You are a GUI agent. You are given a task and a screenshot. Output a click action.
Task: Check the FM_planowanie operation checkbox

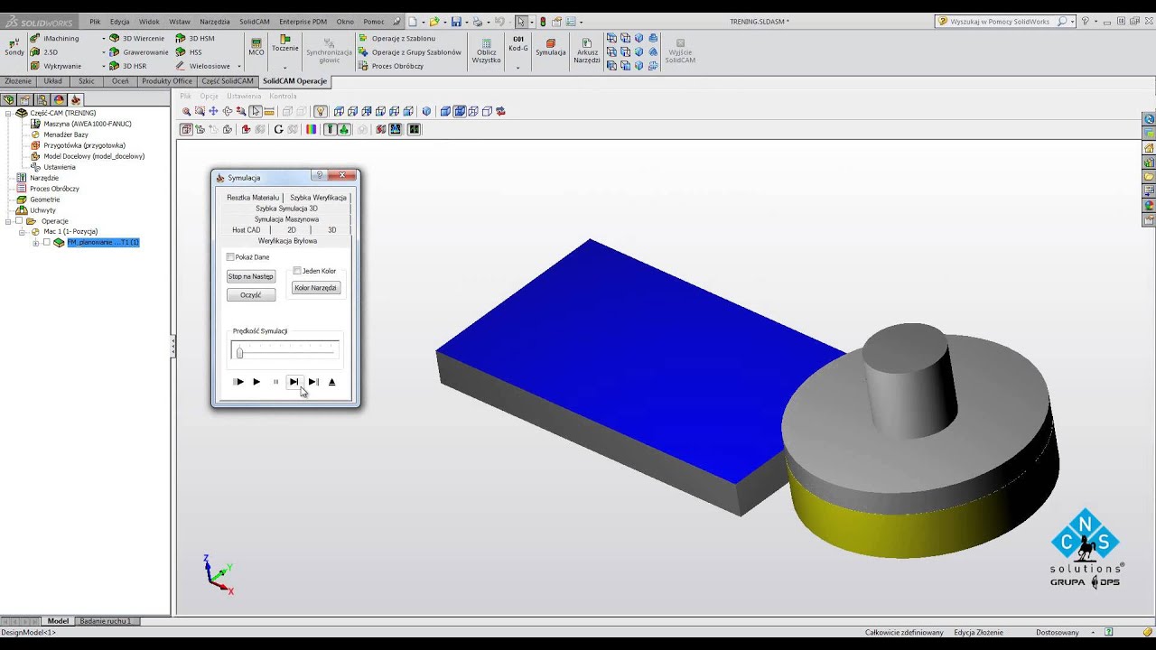[47, 243]
